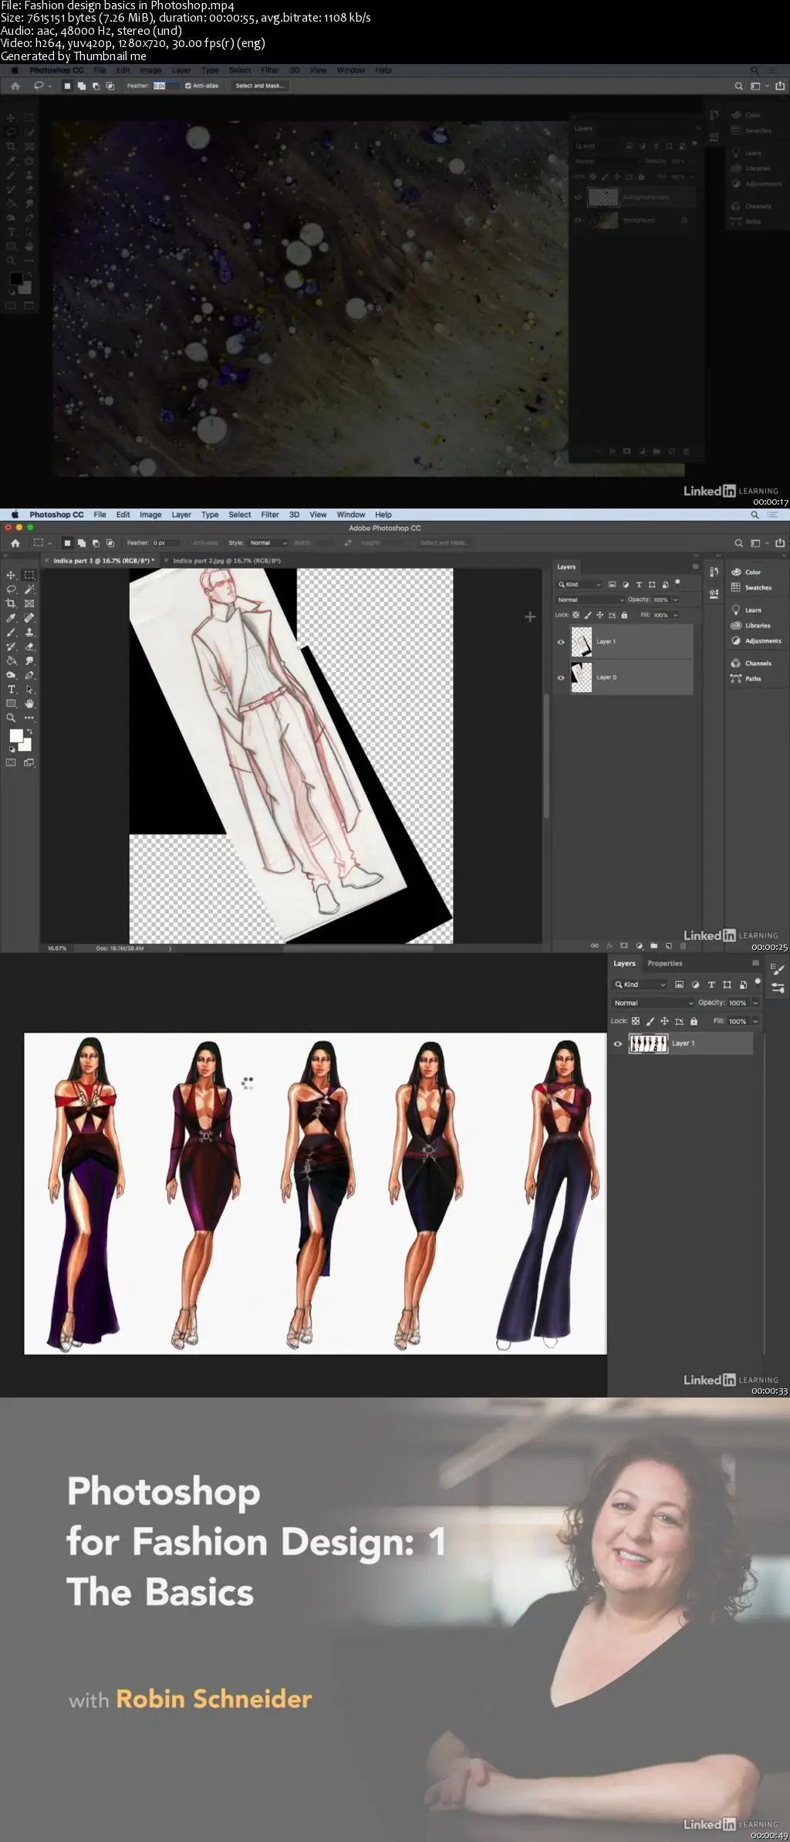Click Apple menu in Indica part 1 frame
The height and width of the screenshot is (1842, 790).
(14, 515)
